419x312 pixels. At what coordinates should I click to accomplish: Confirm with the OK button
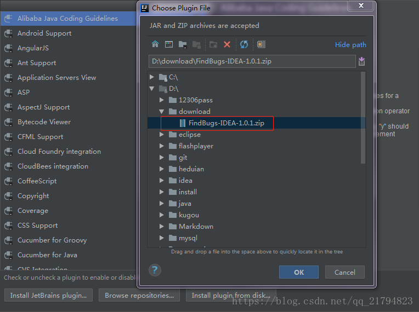[x=299, y=272]
